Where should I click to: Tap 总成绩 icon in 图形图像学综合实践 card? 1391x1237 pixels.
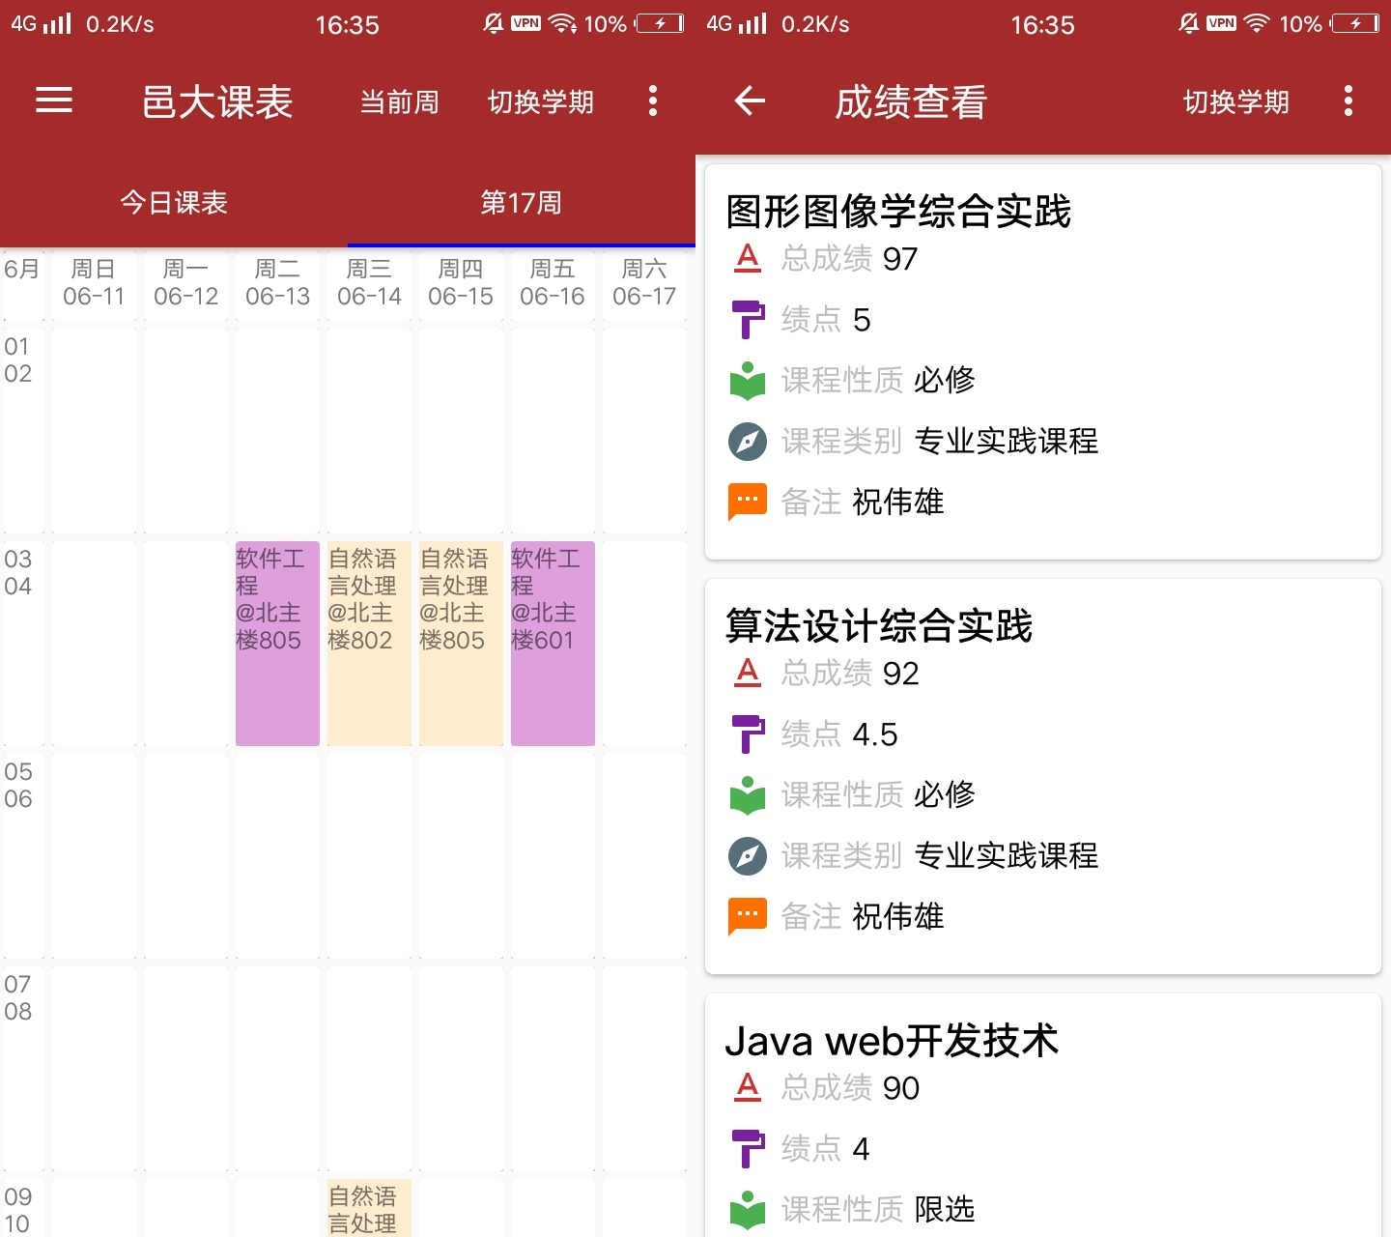748,258
